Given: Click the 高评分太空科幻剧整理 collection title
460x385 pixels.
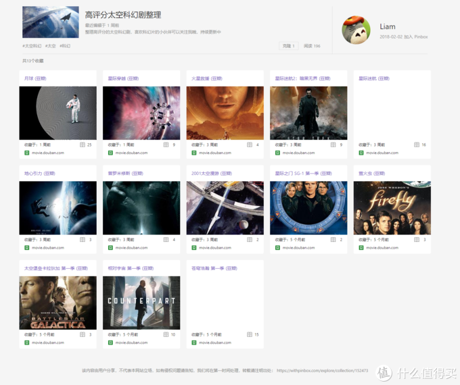Looking at the screenshot, I should point(123,15).
